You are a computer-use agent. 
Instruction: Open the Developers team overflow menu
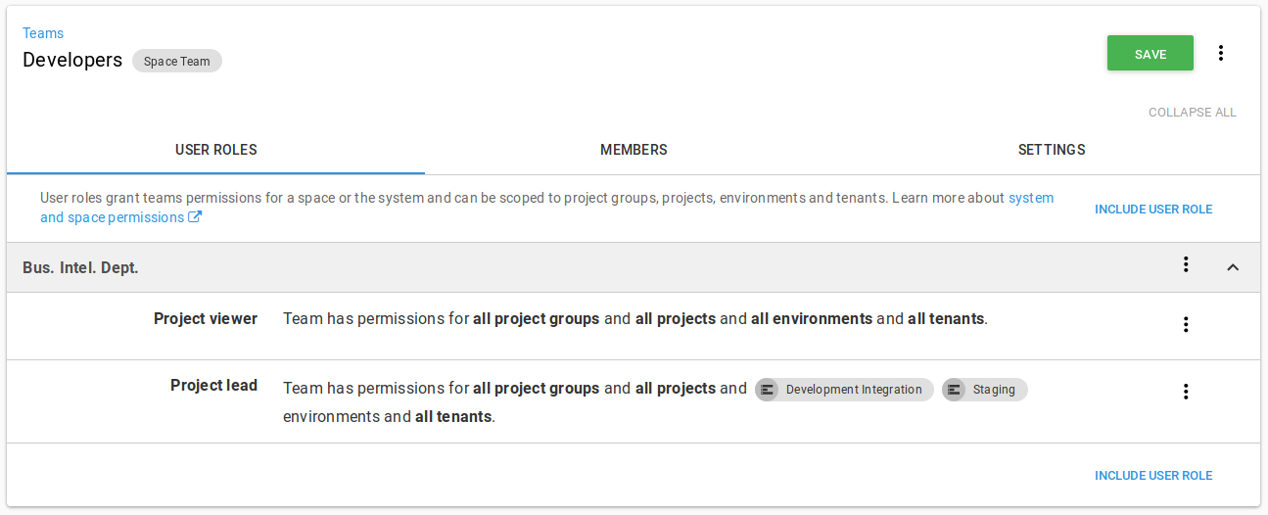(1220, 53)
